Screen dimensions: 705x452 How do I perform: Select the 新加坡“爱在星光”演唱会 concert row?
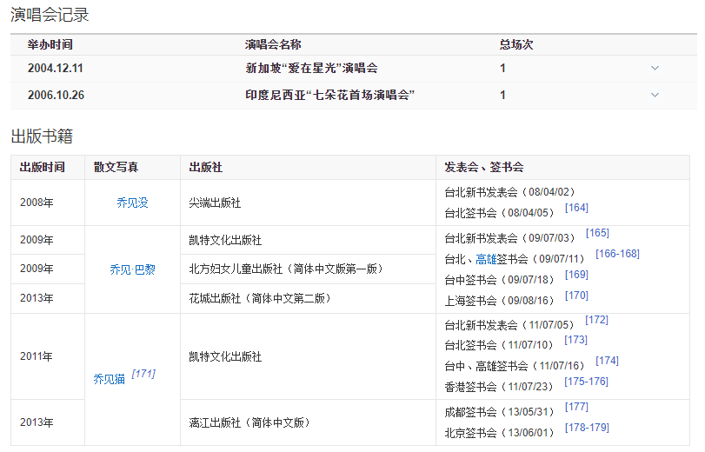[x=311, y=68]
